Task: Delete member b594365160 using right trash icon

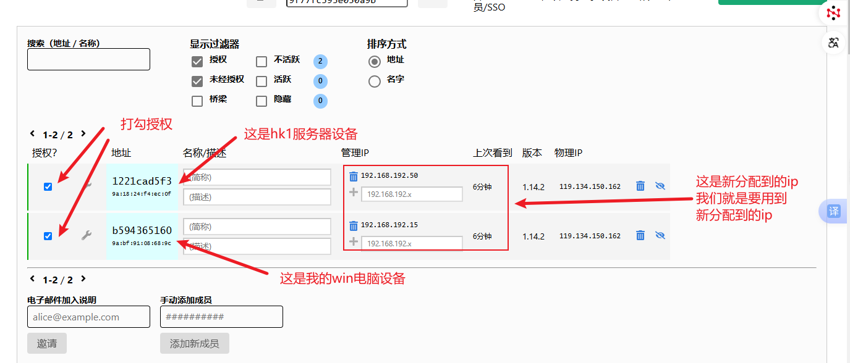Action: click(x=640, y=235)
